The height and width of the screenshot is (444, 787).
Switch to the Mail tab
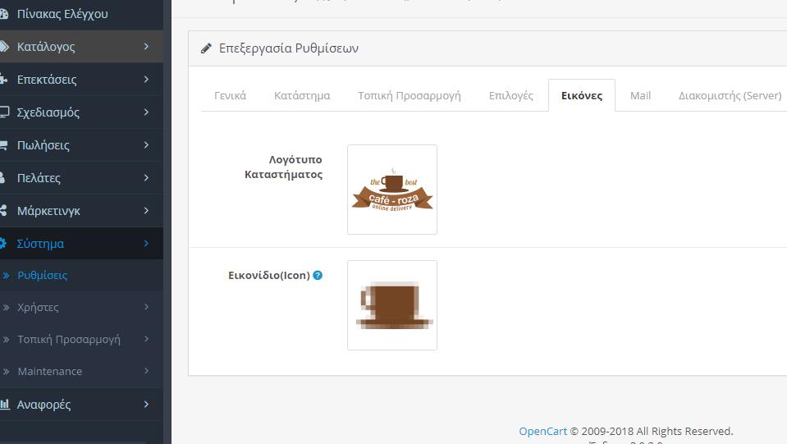tap(640, 95)
